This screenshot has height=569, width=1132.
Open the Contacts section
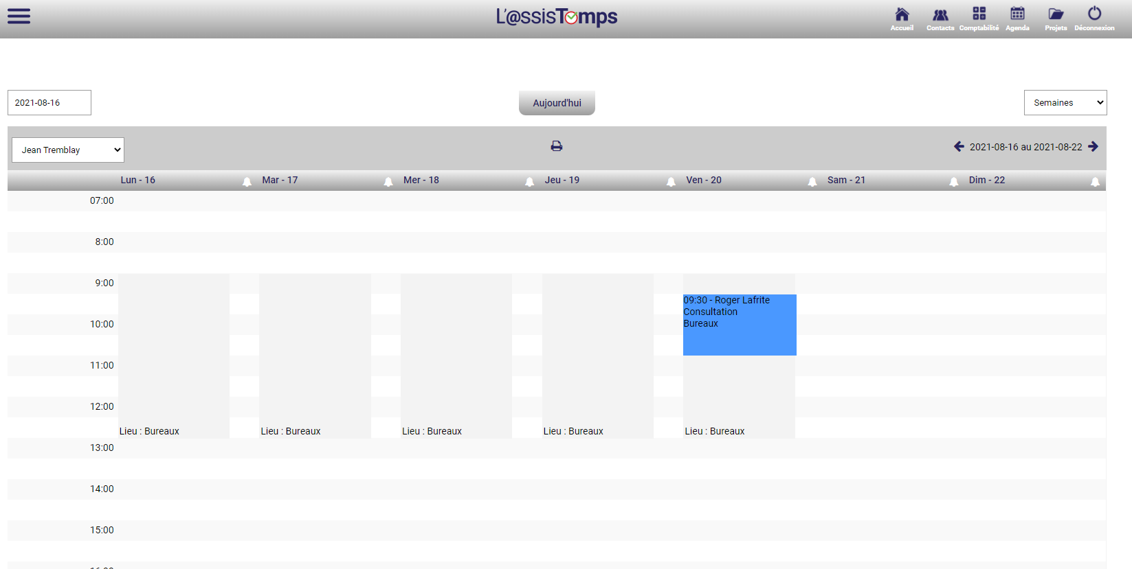[x=940, y=19]
